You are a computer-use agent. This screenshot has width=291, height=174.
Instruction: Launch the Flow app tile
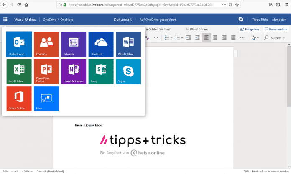(46, 99)
